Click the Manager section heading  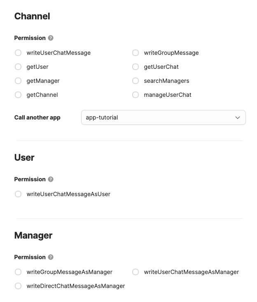[33, 235]
